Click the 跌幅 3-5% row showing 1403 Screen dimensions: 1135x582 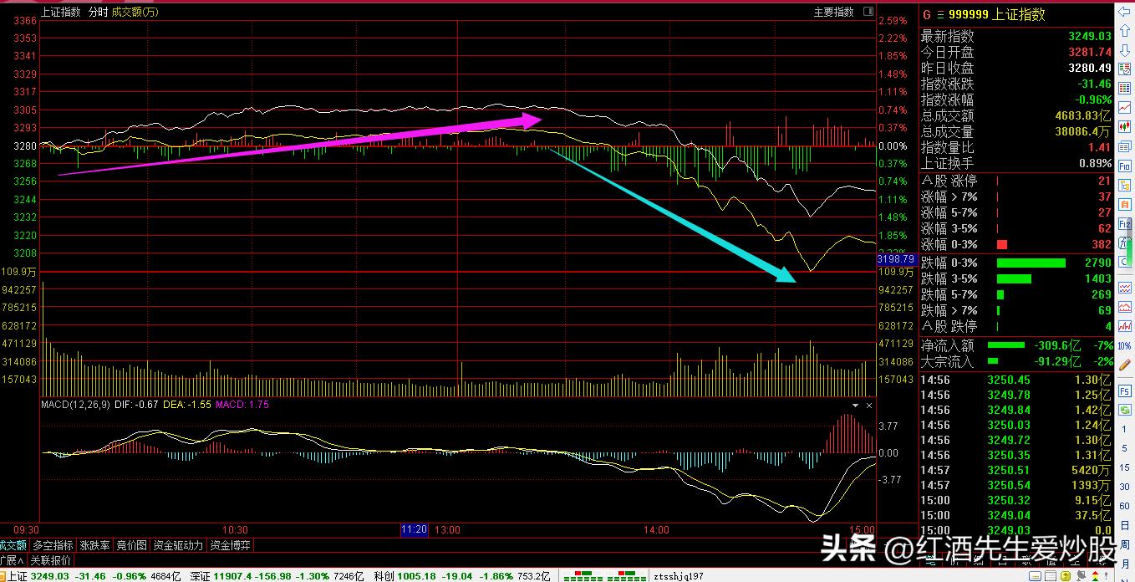1016,278
